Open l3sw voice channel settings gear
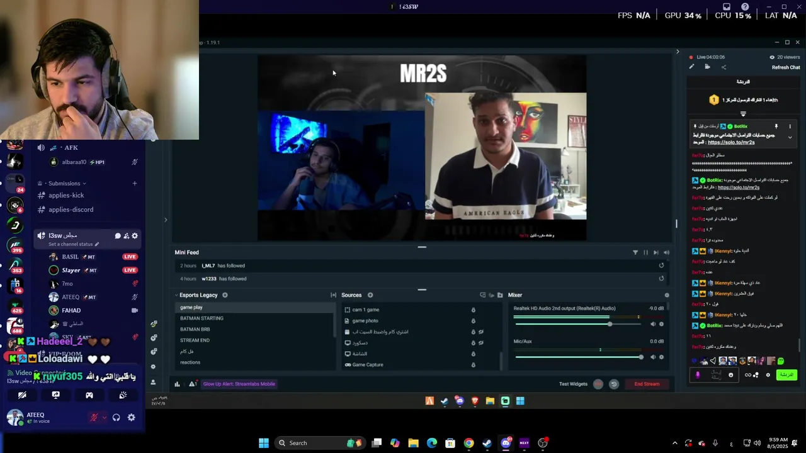This screenshot has height=453, width=806. coord(135,236)
